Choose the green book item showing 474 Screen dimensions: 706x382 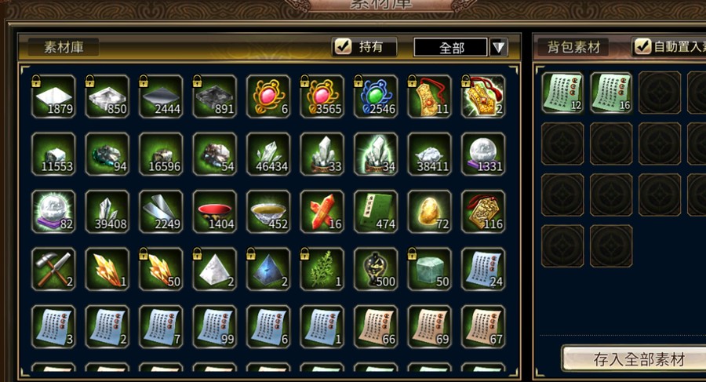tap(376, 211)
